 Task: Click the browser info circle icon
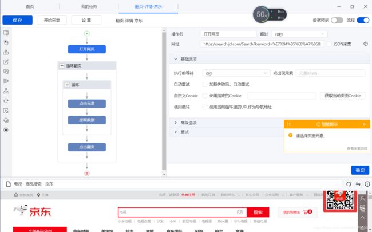pyautogui.click(x=367, y=184)
